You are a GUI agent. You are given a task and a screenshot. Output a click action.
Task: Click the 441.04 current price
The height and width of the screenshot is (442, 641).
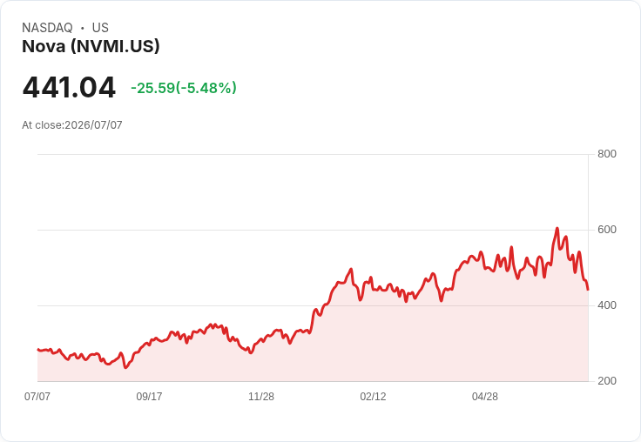[69, 87]
